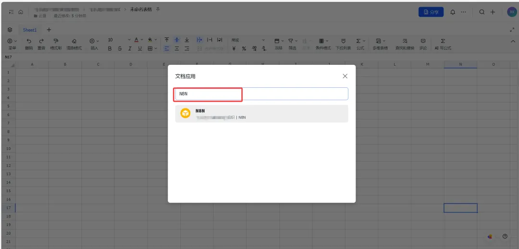The width and height of the screenshot is (519, 249).
Task: Open the dropdown list (下拉列表) tool
Action: 343,44
